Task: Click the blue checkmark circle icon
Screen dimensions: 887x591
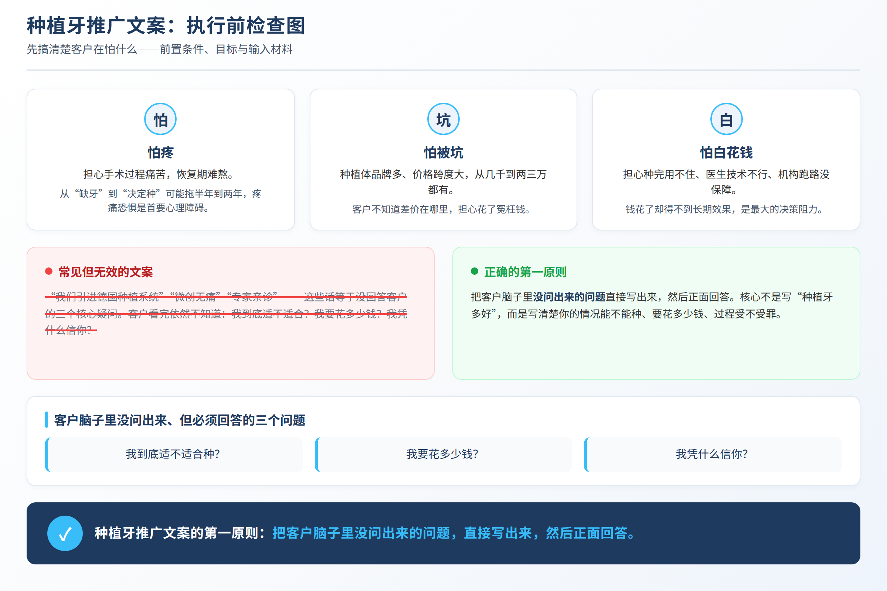Action: click(65, 533)
